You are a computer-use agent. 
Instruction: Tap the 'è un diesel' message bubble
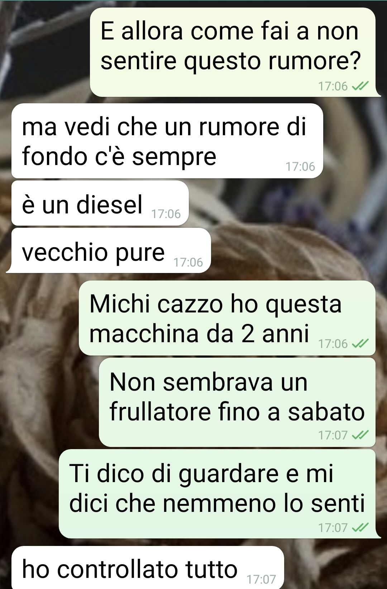click(x=100, y=203)
